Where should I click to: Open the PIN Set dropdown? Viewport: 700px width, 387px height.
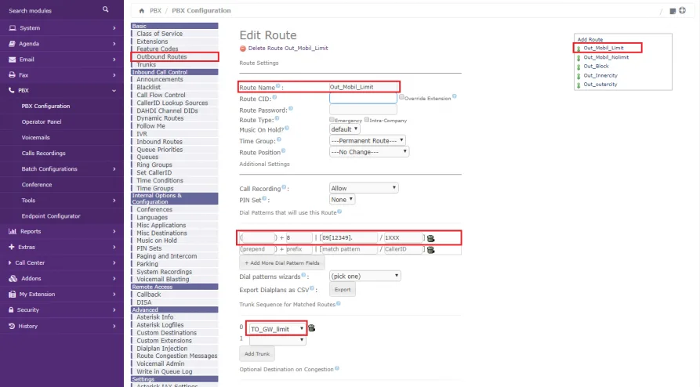pos(342,200)
